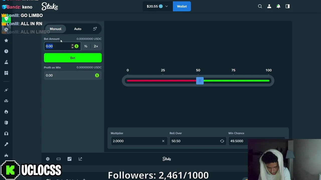Click Profit on Win 0.00 field
Screen dimensions: 321x180
tap(73, 75)
